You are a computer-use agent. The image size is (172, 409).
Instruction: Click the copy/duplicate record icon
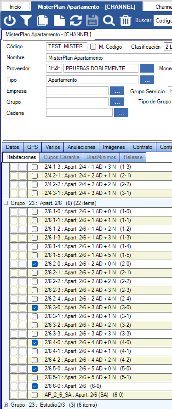[43, 20]
